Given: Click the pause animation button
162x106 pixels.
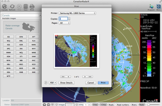Looking at the screenshot, I should tap(48, 105).
